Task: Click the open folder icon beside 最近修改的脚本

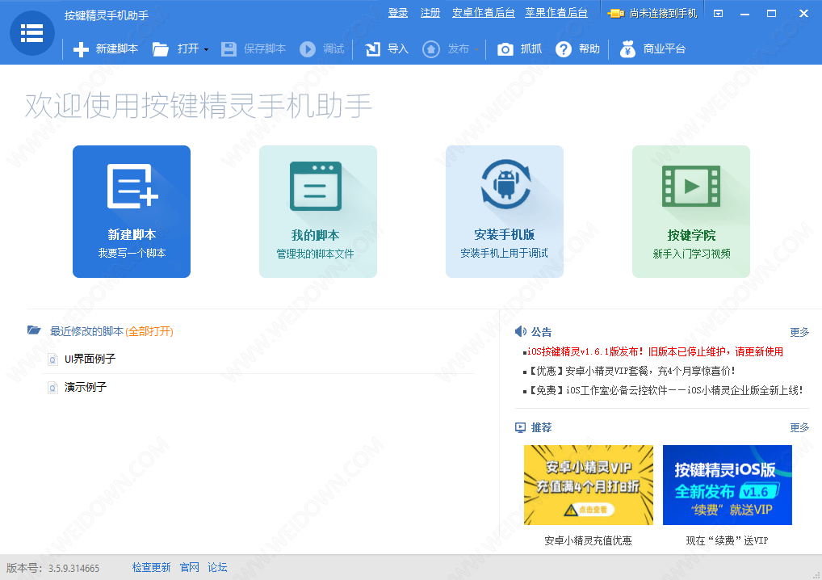Action: pyautogui.click(x=34, y=330)
